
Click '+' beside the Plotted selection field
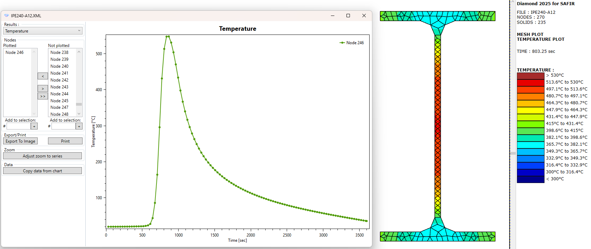pos(34,126)
